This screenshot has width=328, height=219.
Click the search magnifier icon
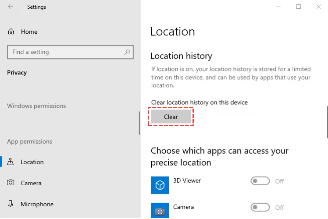(127, 52)
